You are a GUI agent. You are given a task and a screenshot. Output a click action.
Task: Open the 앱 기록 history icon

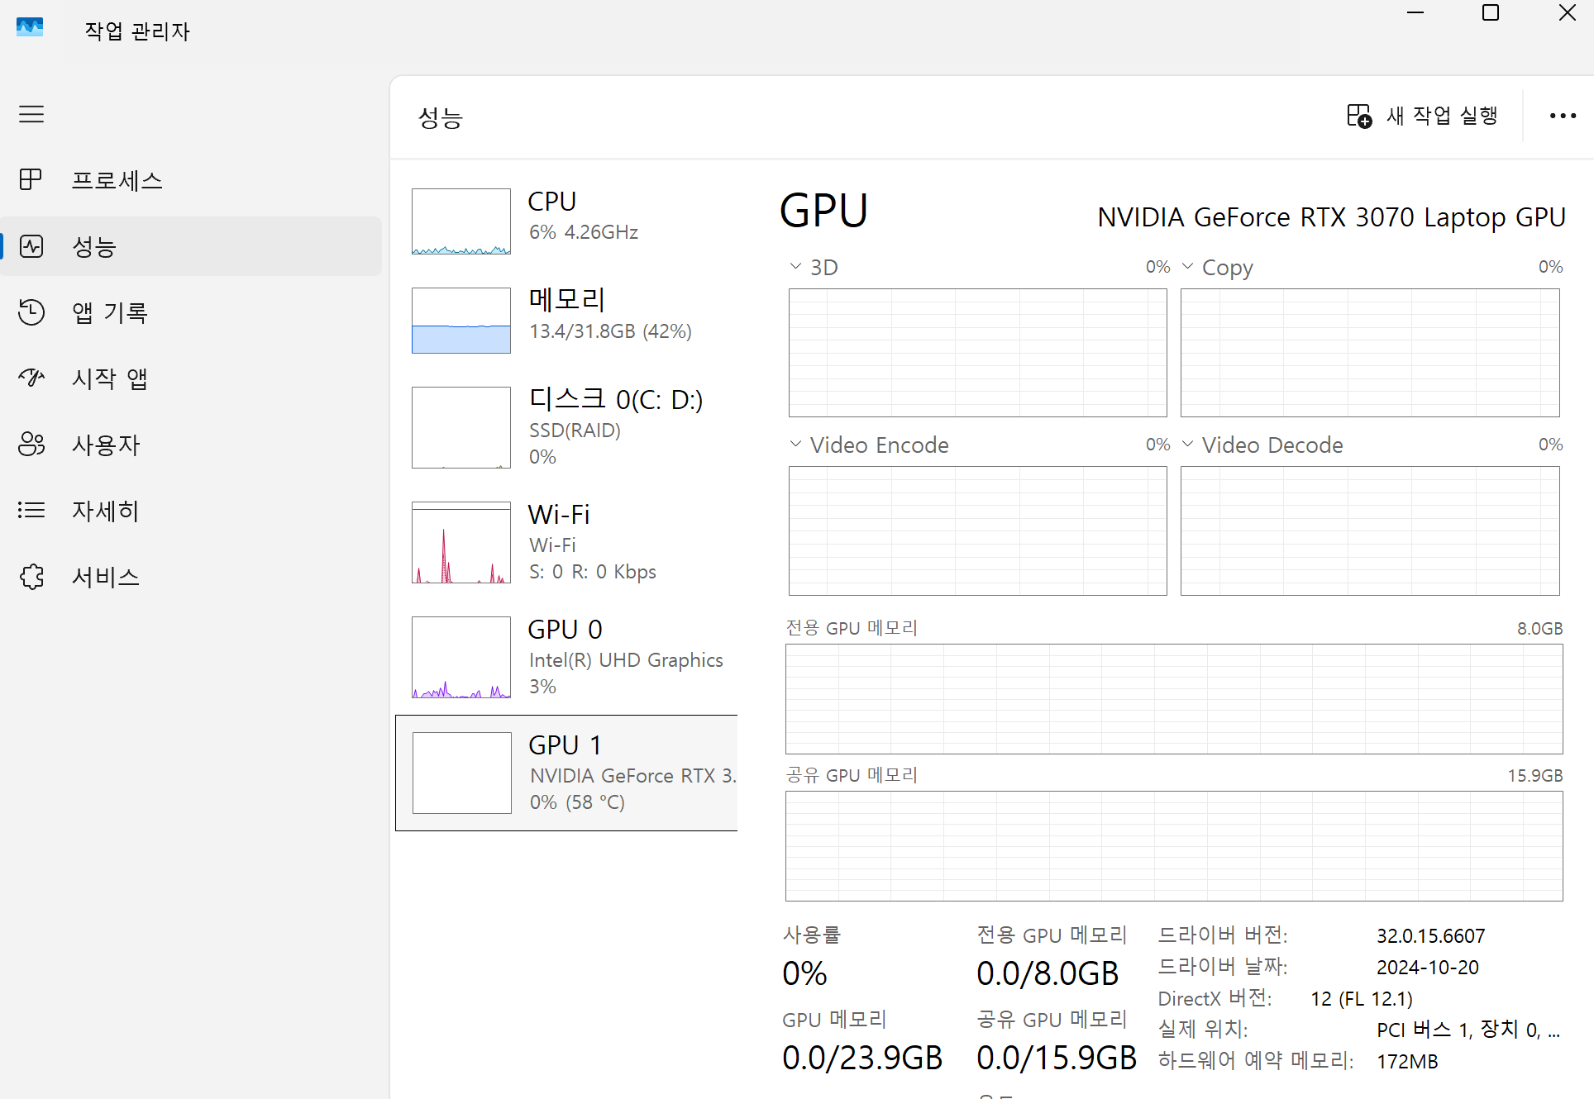[x=31, y=312]
